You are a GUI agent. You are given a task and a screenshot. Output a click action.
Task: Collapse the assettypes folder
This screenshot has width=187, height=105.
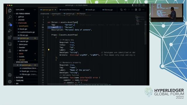click(23, 26)
